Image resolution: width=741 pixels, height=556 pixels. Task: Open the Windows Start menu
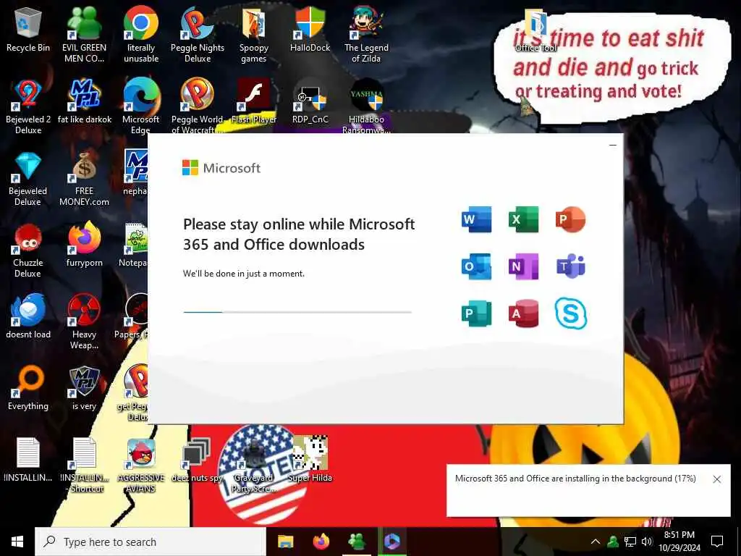17,542
